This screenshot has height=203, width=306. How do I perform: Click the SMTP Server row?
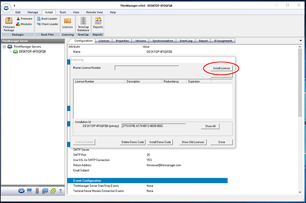[148, 150]
